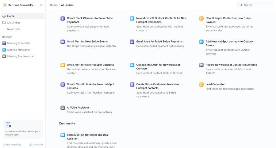Click the Lead Generator template icon
The width and height of the screenshot is (276, 148).
pos(201,84)
